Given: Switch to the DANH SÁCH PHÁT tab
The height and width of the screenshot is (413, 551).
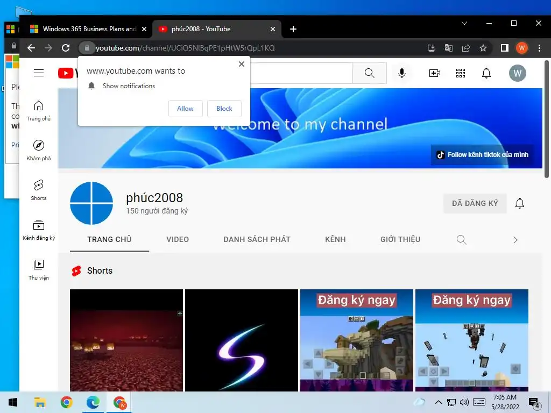Looking at the screenshot, I should tap(257, 239).
